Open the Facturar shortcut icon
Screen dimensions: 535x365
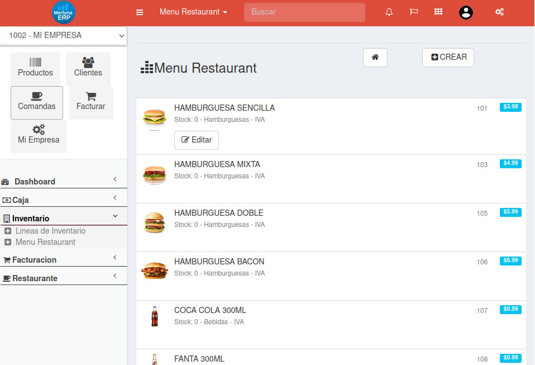(90, 102)
